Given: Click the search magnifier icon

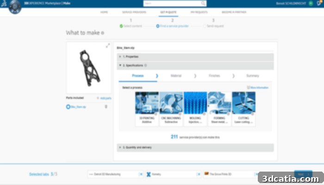Looking at the screenshot, I should click(x=203, y=3).
